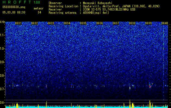Select observer name Masayuki Kobayashi

pyautogui.click(x=97, y=3)
